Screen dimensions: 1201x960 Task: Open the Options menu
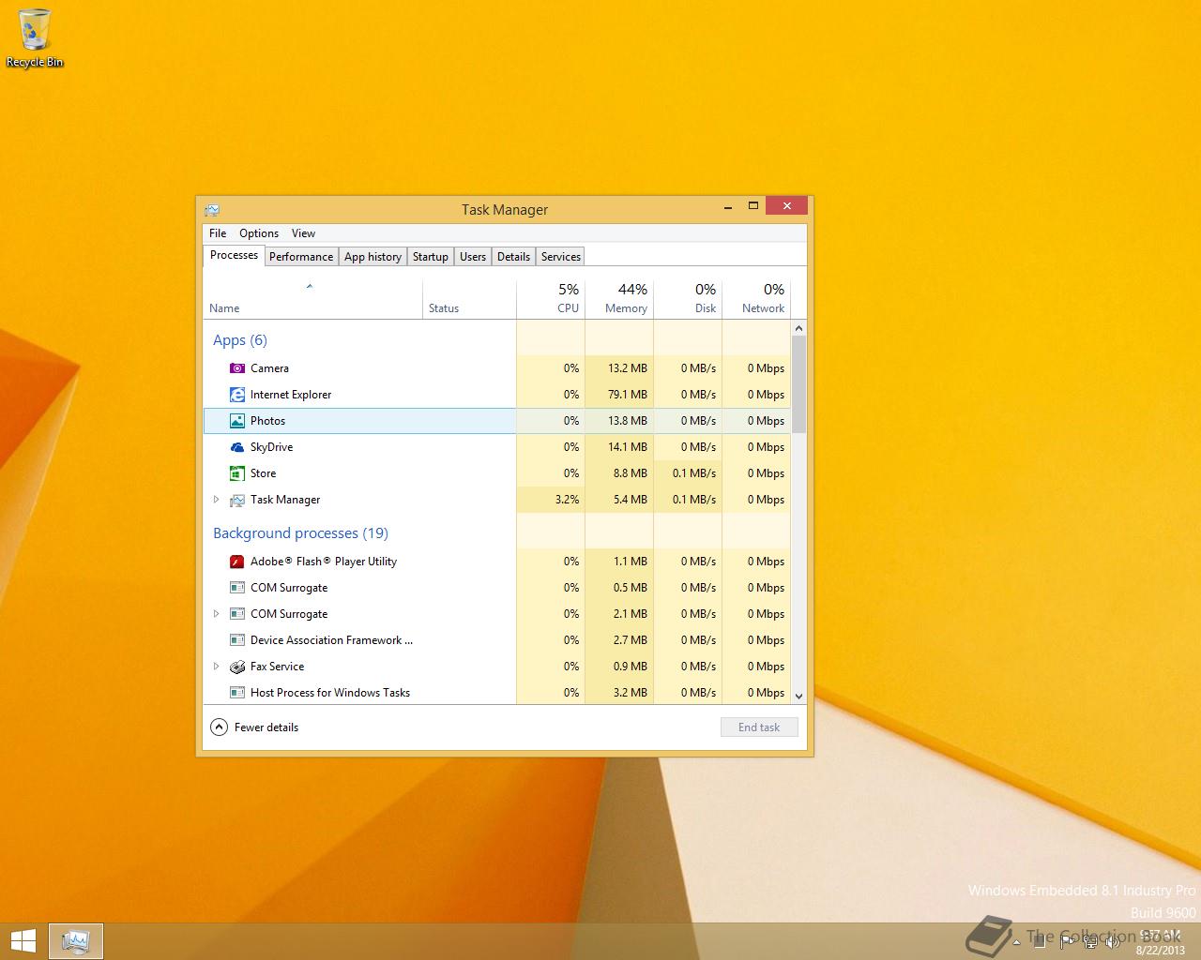coord(259,233)
